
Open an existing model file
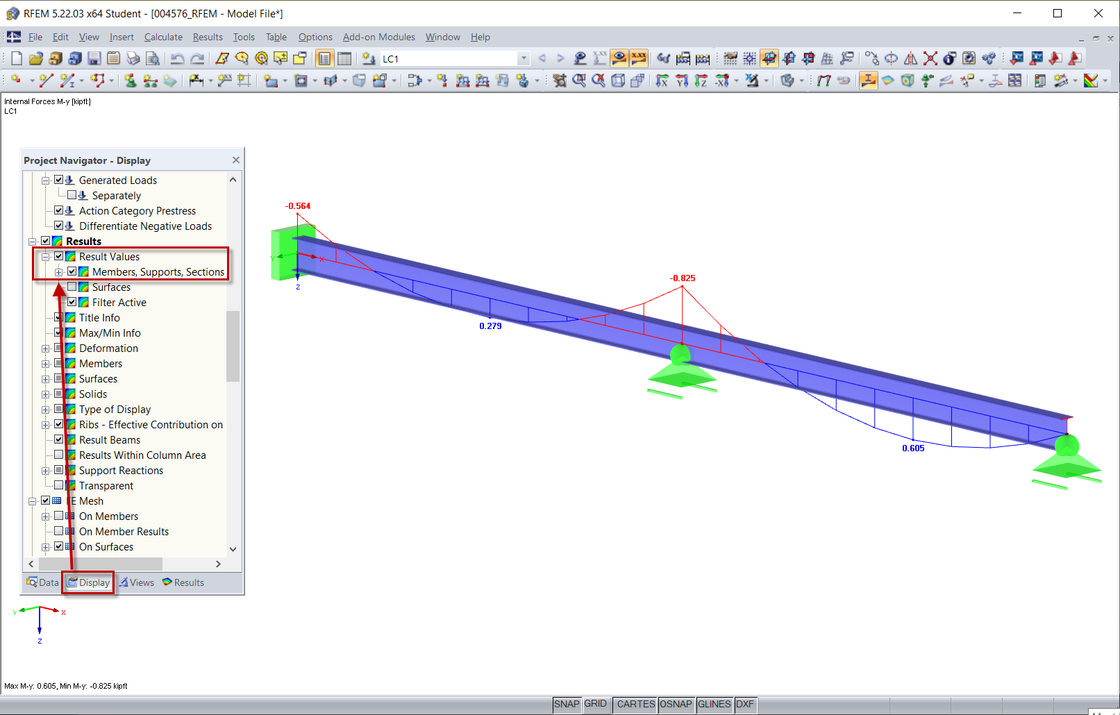pyautogui.click(x=36, y=58)
